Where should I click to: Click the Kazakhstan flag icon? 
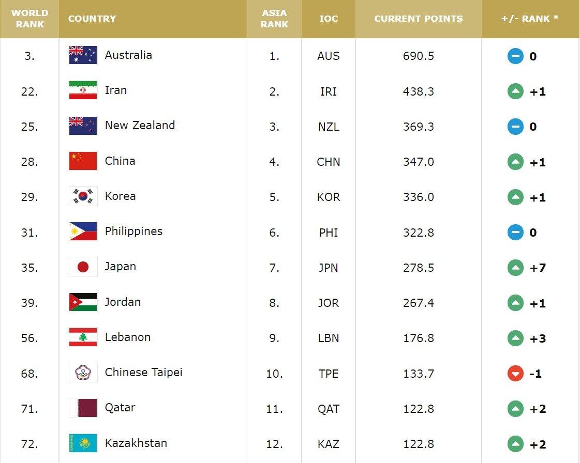click(x=83, y=443)
